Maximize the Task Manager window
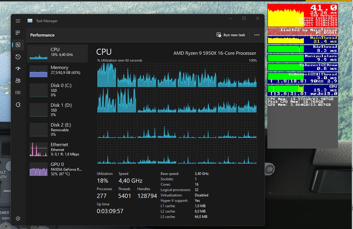Screen dimensions: 353x229 (244, 19)
